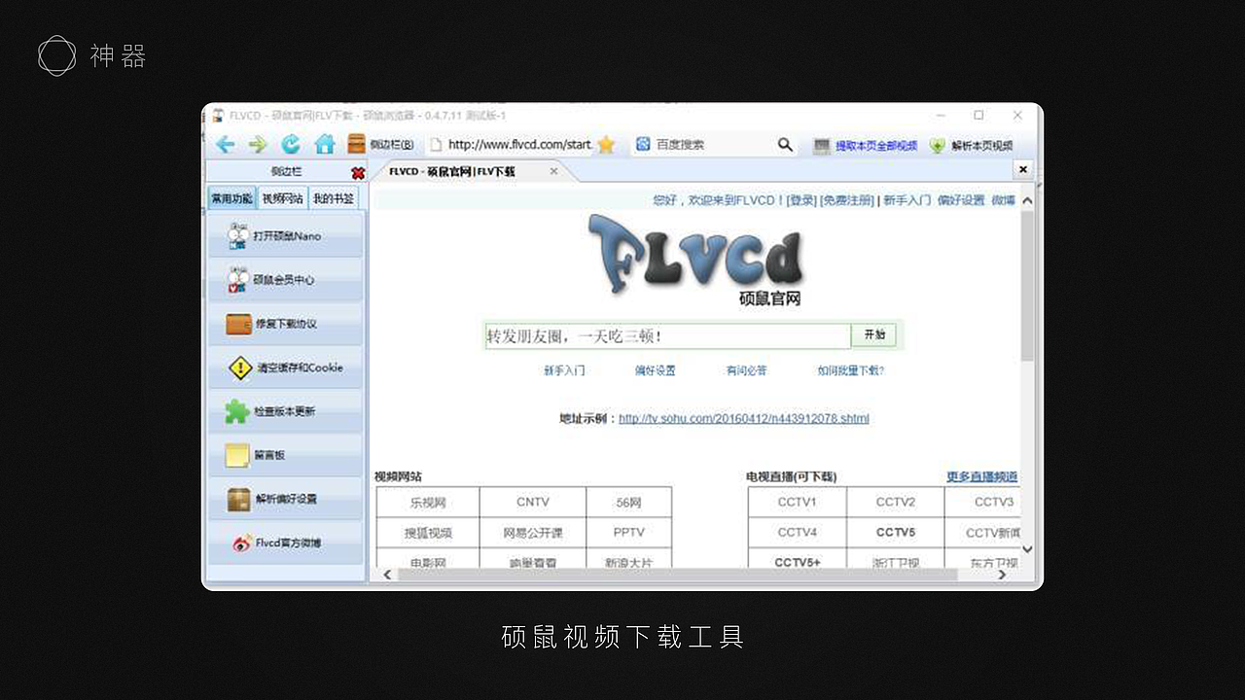Click the 开始 button

(873, 334)
